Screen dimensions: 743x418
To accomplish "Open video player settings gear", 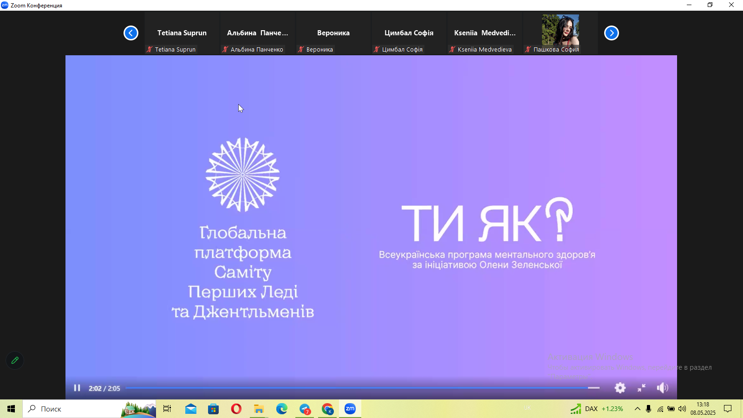I will [x=620, y=388].
